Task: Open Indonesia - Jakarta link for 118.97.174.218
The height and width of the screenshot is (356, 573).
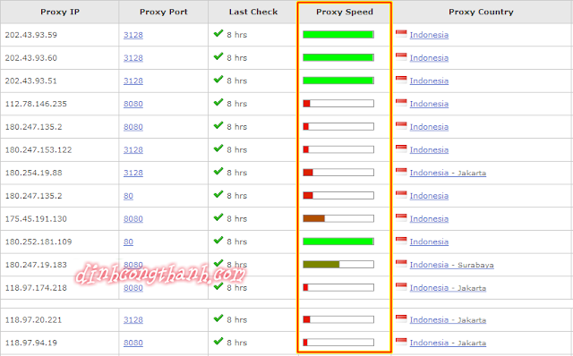Action: (x=448, y=288)
